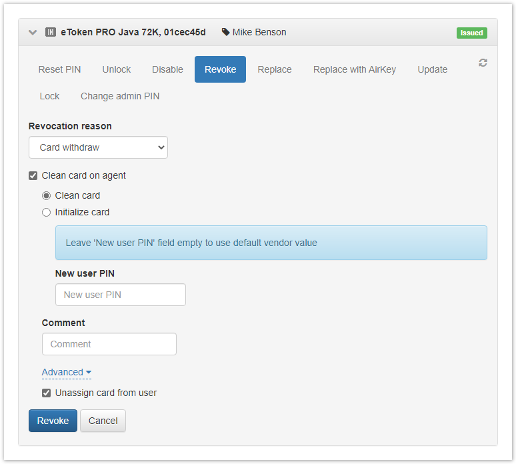Click the tag icon beside Mike Benson

(x=225, y=32)
